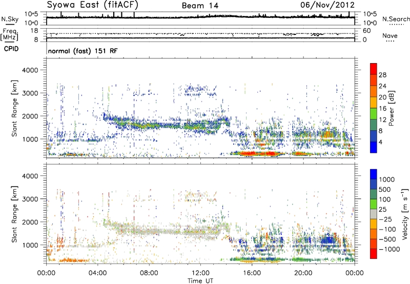Click the 'N.Sky' axis label
This screenshot has height=284, width=410.
coord(10,19)
